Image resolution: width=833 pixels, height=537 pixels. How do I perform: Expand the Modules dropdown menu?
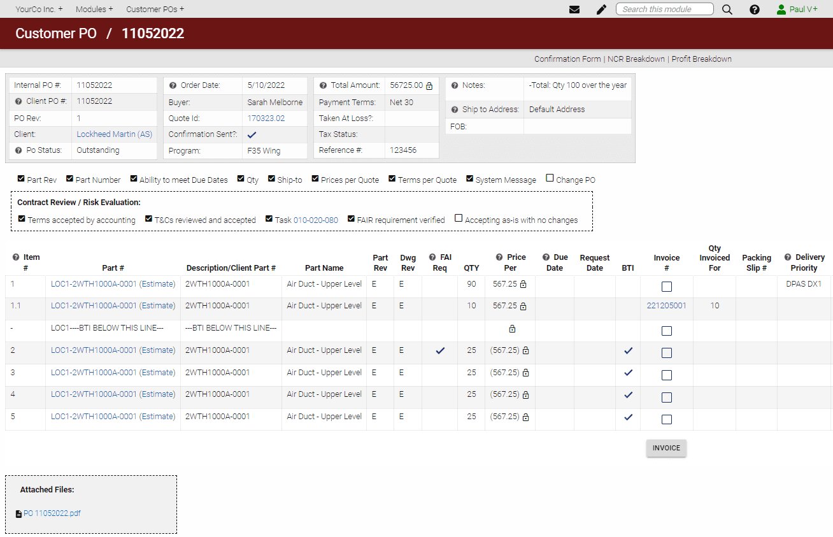(x=94, y=10)
